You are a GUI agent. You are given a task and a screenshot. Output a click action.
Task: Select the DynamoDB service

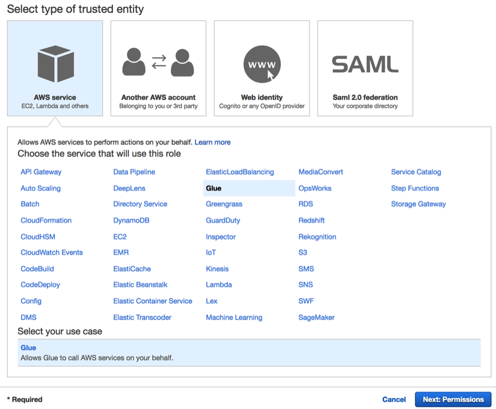[131, 220]
